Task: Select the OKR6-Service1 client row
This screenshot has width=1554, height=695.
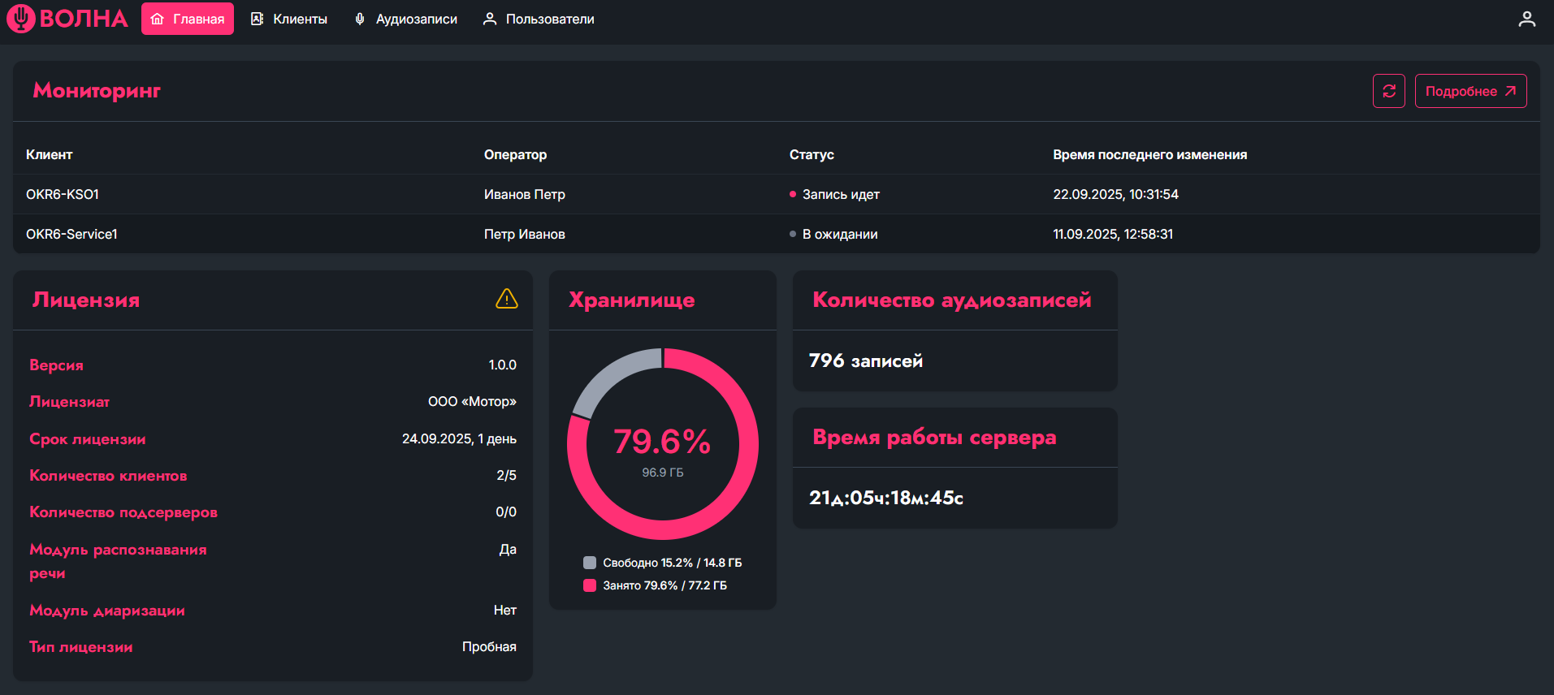Action: [71, 234]
